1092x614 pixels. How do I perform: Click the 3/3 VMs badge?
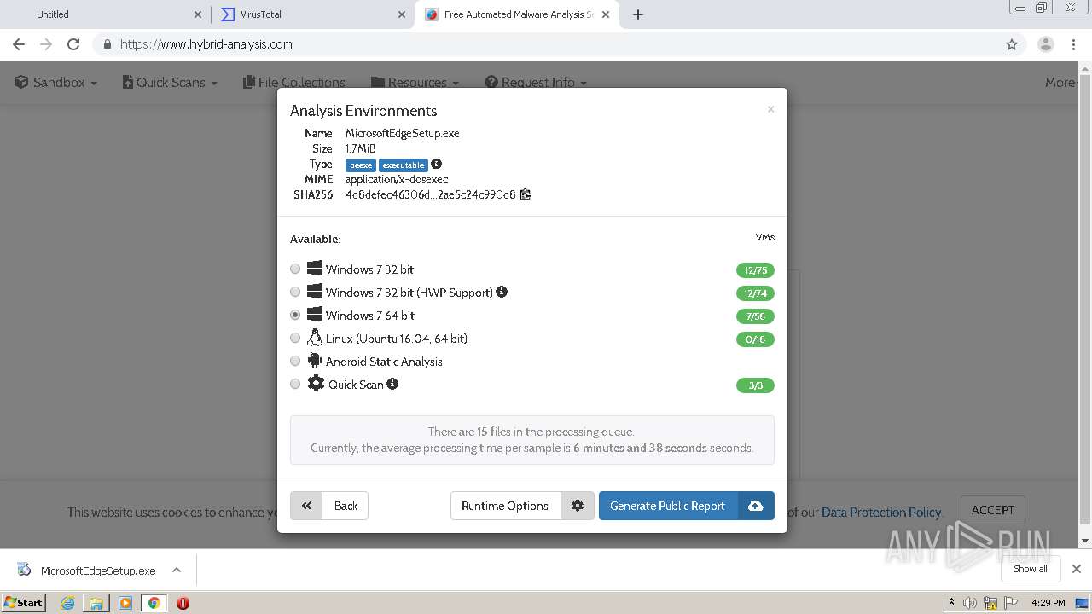[x=755, y=385]
